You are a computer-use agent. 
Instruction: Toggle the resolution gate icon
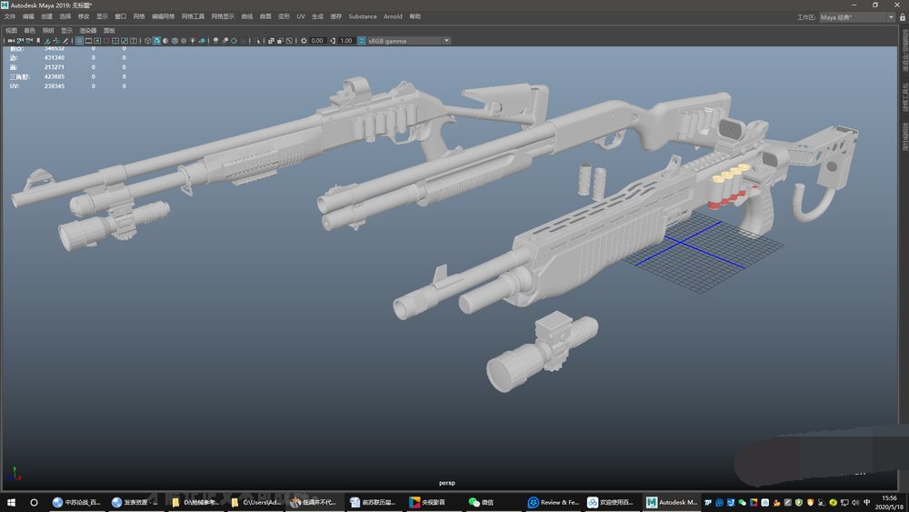pyautogui.click(x=97, y=41)
